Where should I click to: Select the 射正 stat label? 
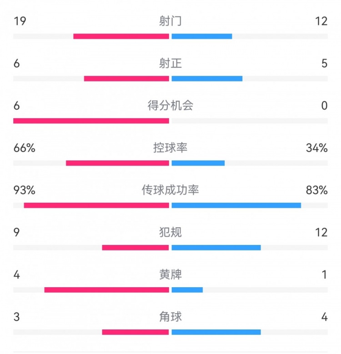pos(170,64)
